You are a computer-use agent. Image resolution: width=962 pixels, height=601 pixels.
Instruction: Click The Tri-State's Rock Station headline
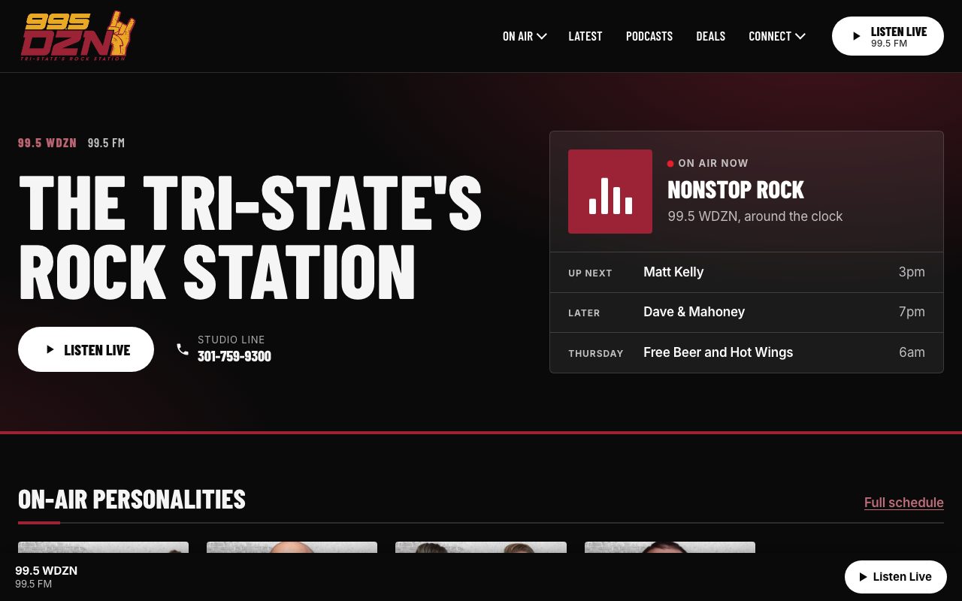[250, 237]
